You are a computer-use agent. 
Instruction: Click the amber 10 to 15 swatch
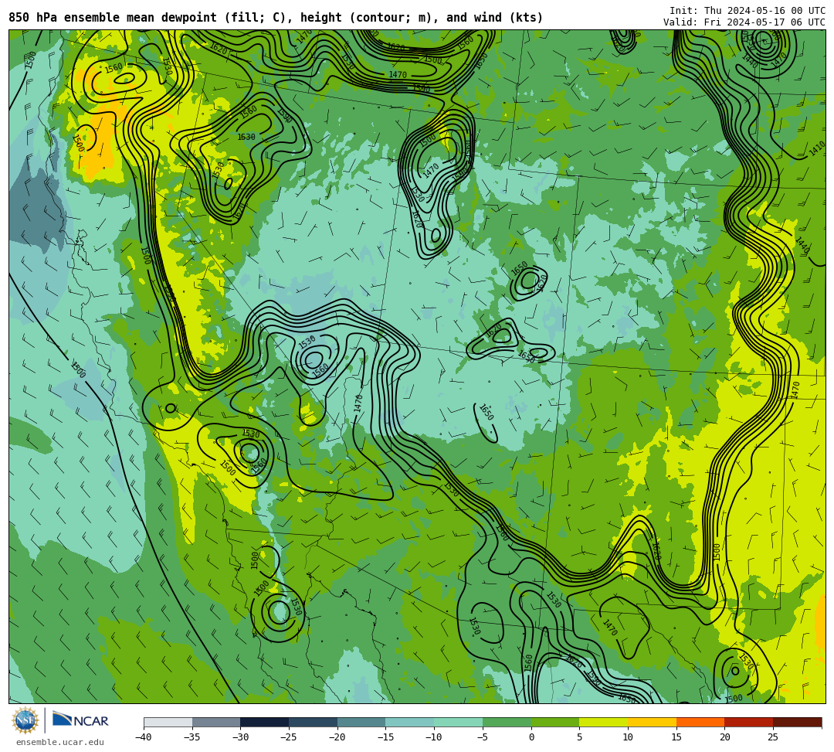[x=652, y=722]
